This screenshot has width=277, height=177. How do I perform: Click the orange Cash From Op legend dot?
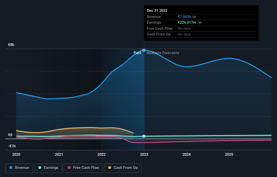[110, 168]
